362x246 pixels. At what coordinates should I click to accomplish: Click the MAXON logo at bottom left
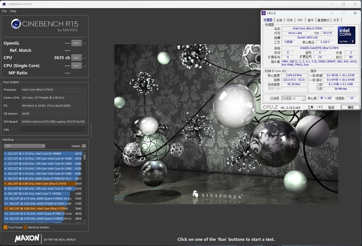tap(27, 238)
